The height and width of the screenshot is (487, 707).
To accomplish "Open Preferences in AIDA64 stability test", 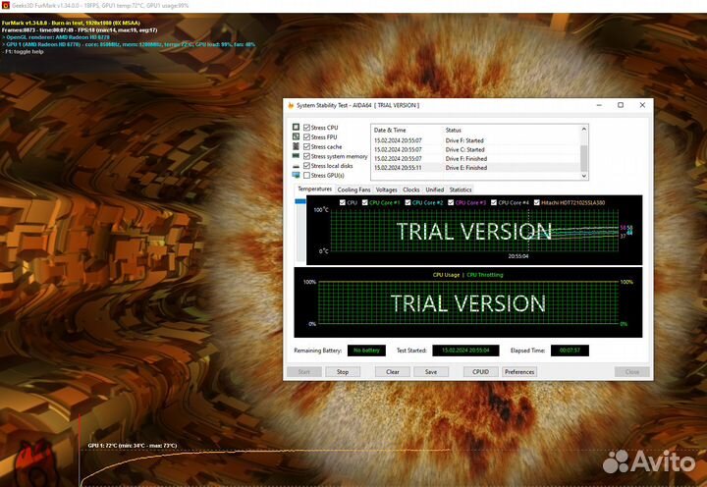I will pos(519,372).
